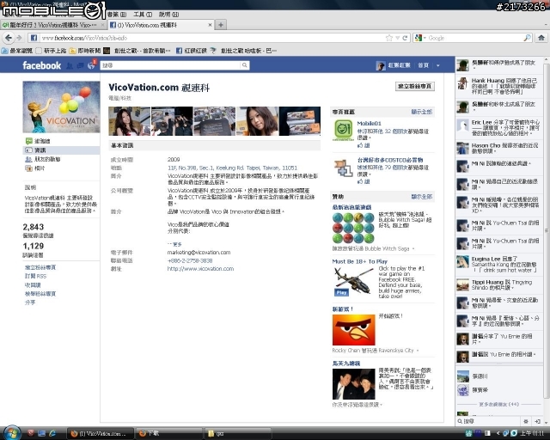
Task: Click the Google search magnifier icon
Action: 527,38
